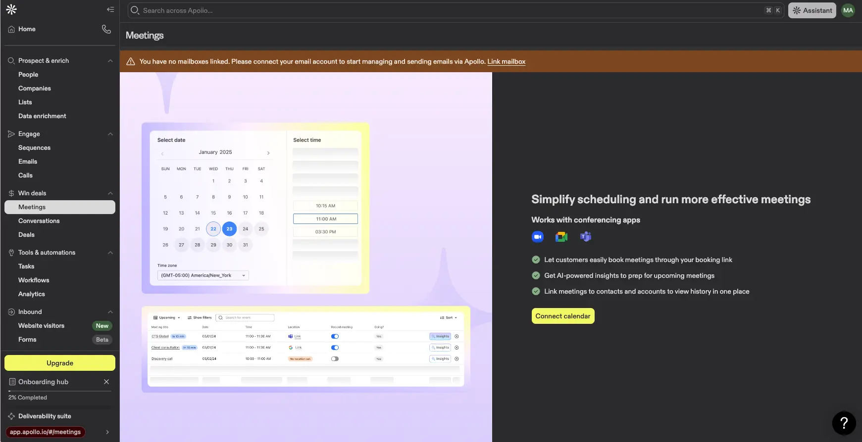
Task: Collapse the Engage section chevron
Action: click(x=110, y=134)
